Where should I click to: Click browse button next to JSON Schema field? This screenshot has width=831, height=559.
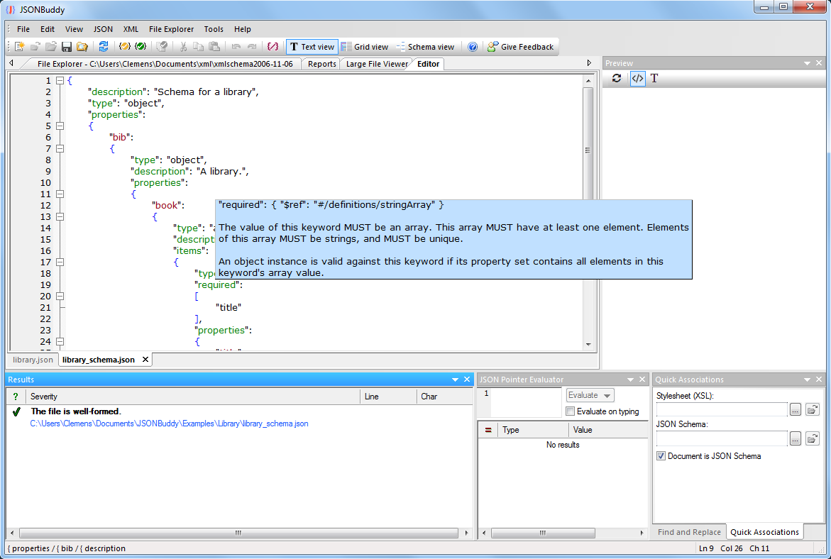pos(795,438)
